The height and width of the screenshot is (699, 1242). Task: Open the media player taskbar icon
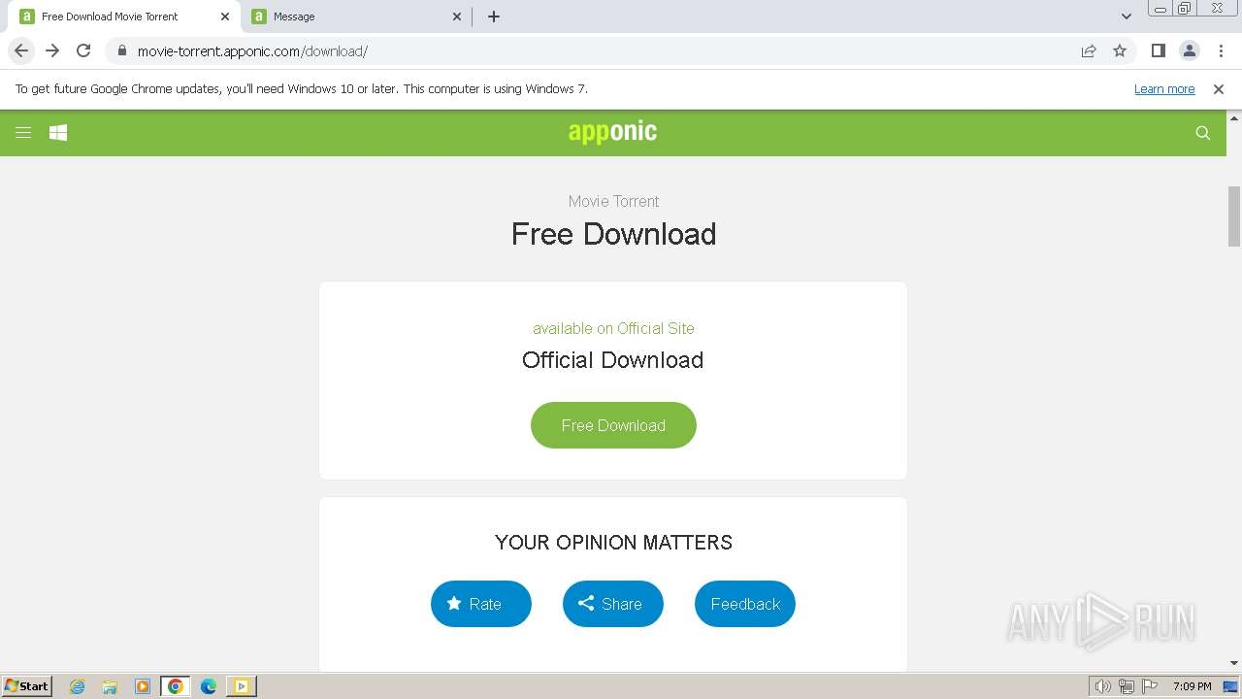(143, 686)
